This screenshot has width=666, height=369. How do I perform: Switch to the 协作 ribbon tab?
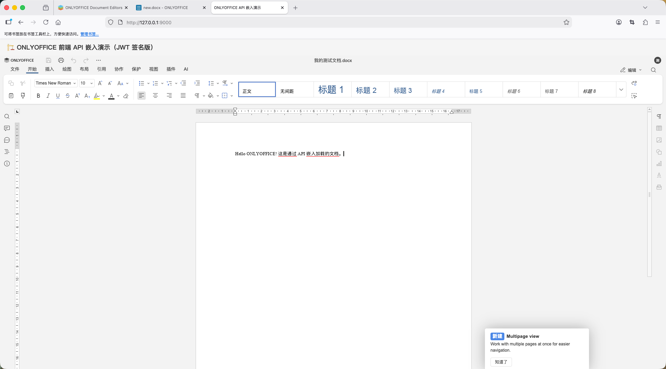pos(119,69)
